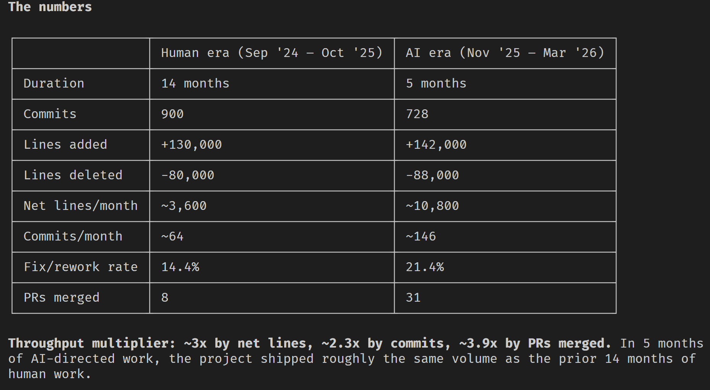Click the 728 commits cell

(417, 114)
